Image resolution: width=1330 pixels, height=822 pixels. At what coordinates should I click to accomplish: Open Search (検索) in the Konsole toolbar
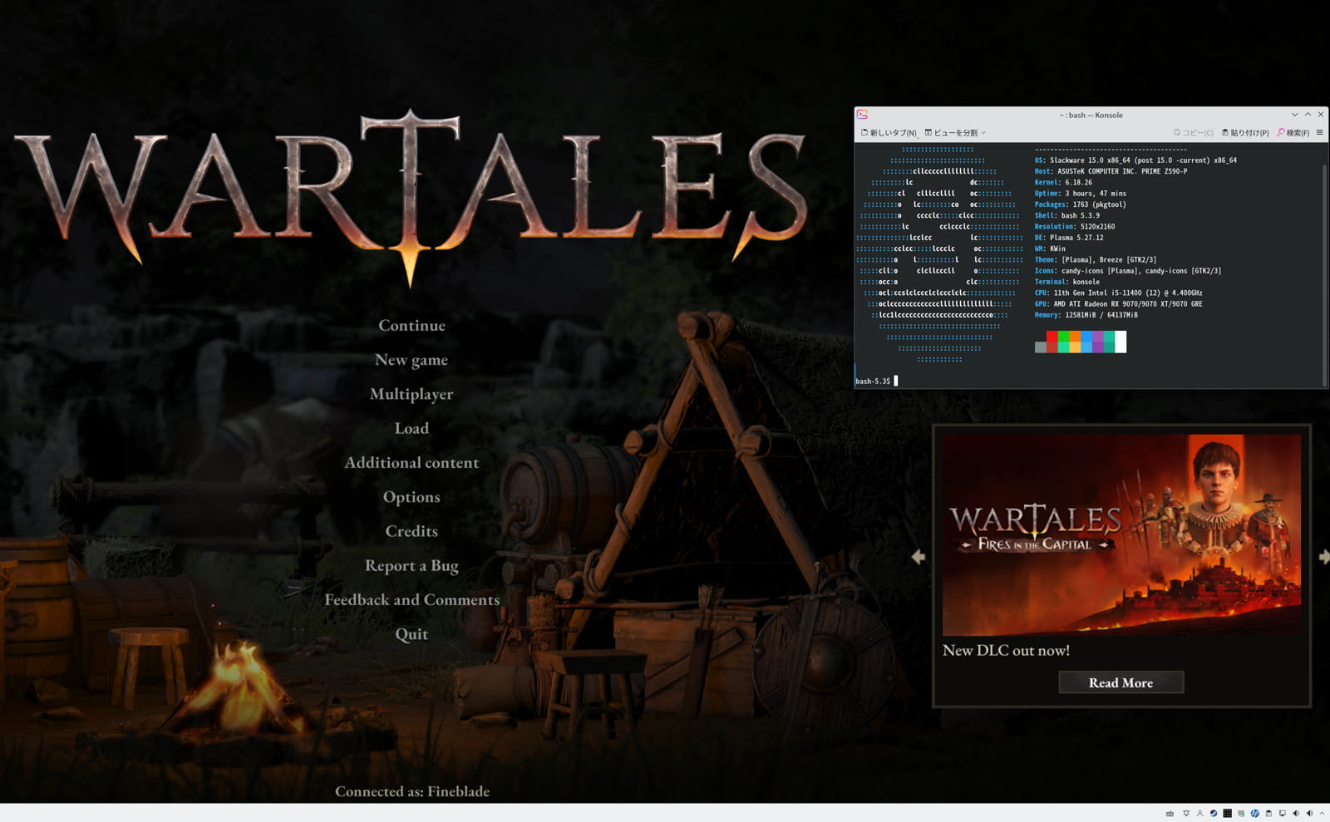tap(1293, 133)
